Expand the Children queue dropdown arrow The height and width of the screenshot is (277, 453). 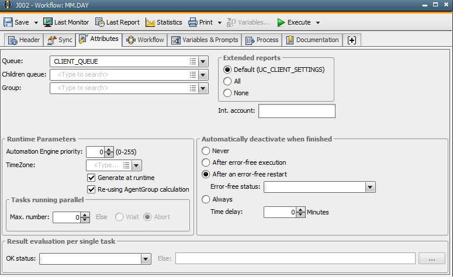tap(203, 75)
